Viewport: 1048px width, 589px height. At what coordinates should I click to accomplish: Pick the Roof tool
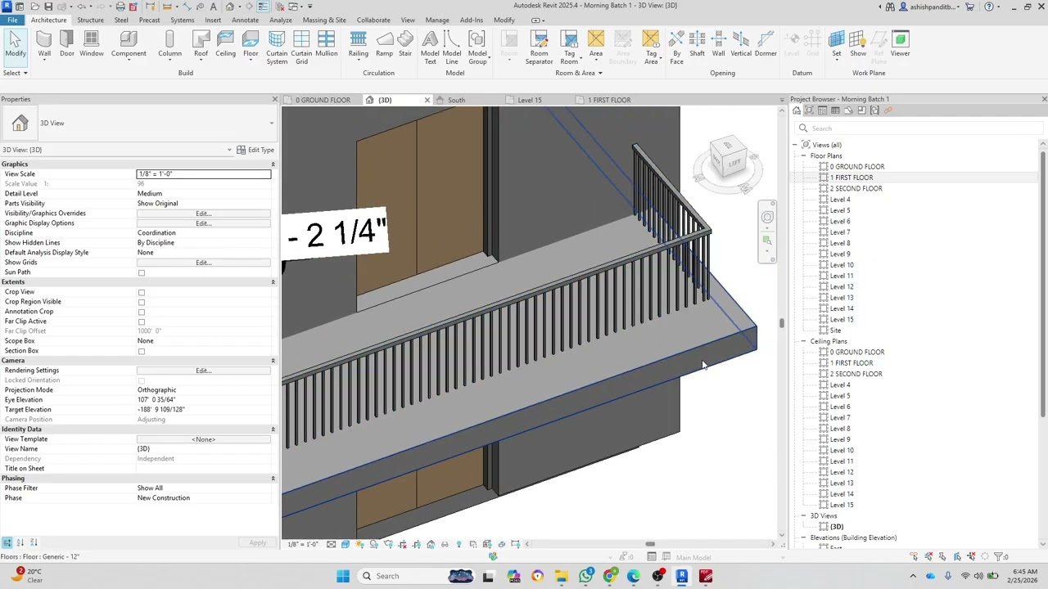[201, 44]
